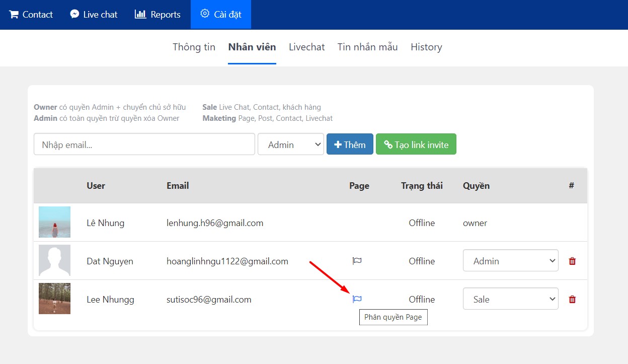Click the Cài đặt gear icon
The height and width of the screenshot is (364, 628).
[x=205, y=14]
